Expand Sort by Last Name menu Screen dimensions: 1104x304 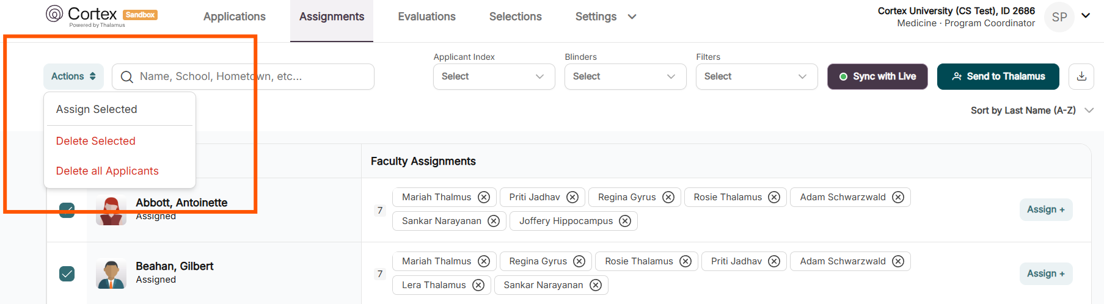point(1032,110)
